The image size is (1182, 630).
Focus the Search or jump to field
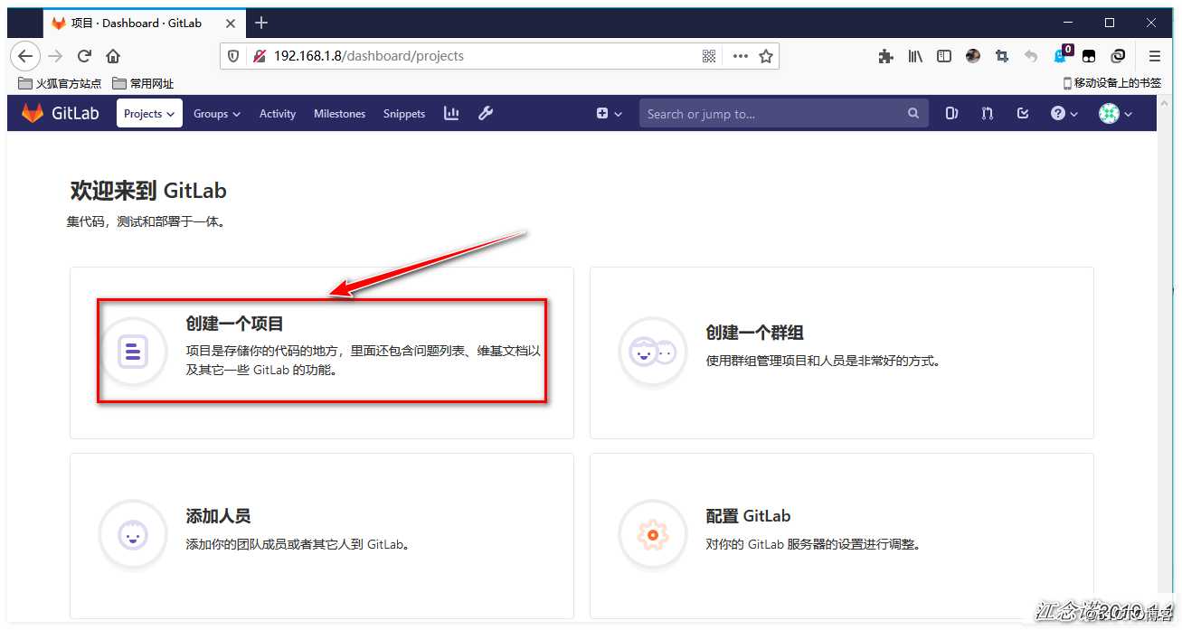(x=784, y=114)
